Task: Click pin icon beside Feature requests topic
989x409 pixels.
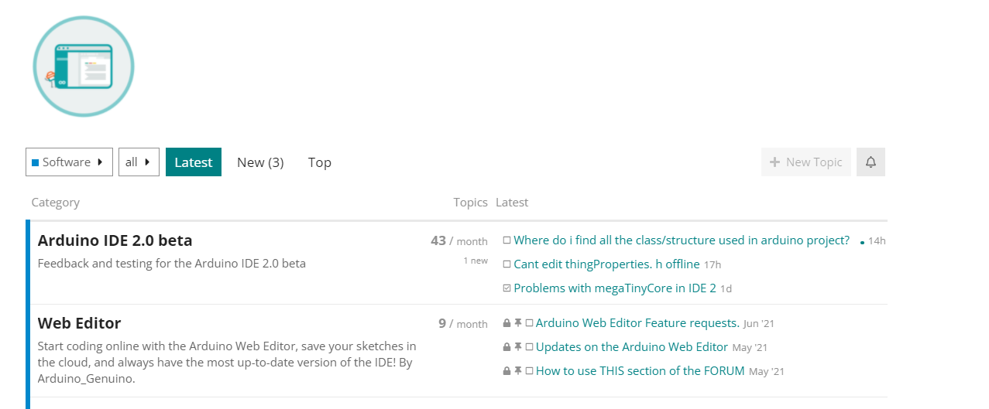Action: 518,323
